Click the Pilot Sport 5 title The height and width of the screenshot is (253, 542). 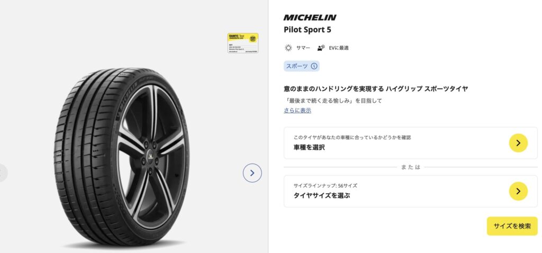(308, 30)
